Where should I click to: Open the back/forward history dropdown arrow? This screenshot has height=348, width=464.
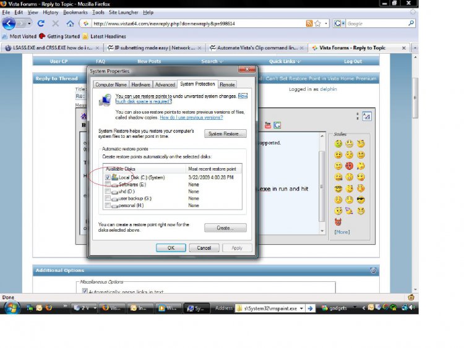coord(29,23)
